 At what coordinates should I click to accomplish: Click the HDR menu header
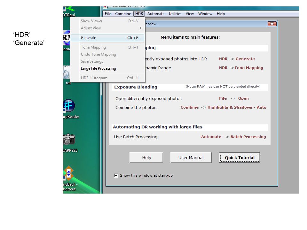click(139, 14)
